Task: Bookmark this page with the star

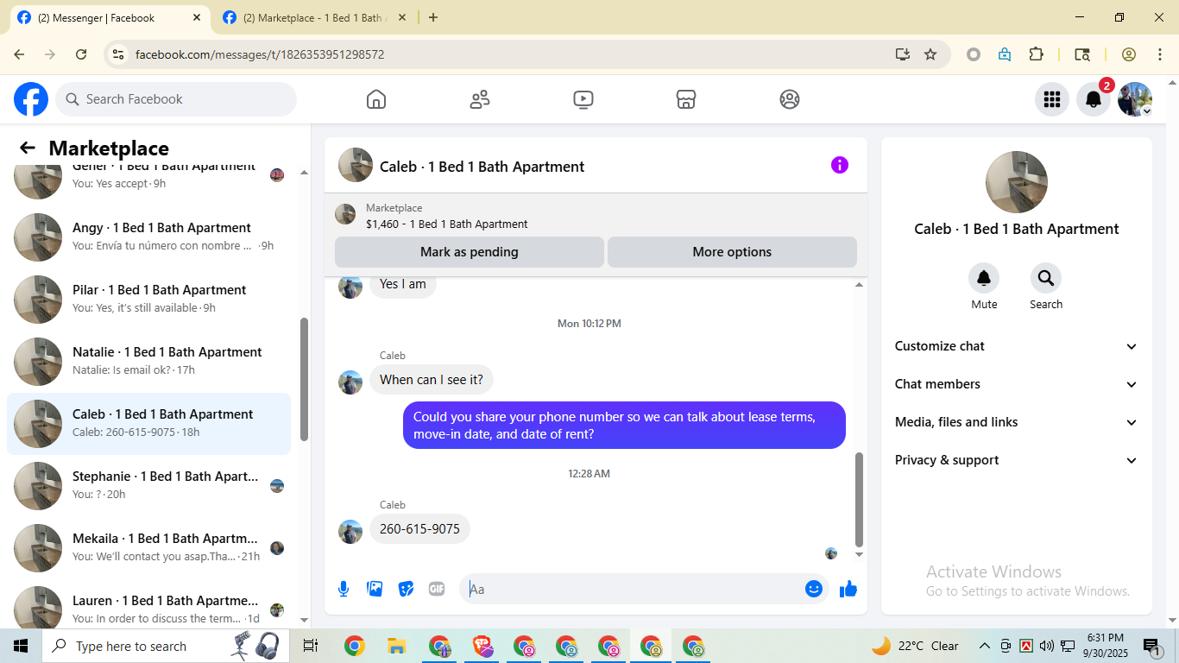Action: [930, 54]
